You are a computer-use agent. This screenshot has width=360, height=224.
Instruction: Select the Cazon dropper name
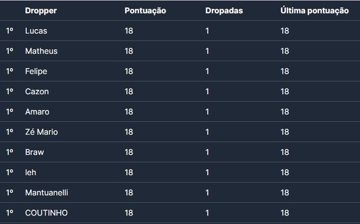pyautogui.click(x=37, y=92)
